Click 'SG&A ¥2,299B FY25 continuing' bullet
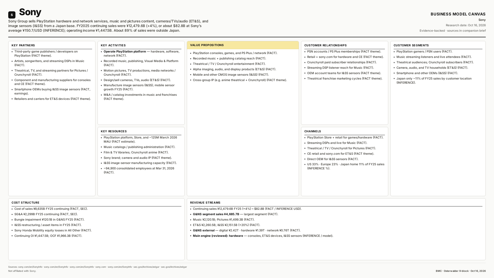494x278 pixels. [x=46, y=214]
